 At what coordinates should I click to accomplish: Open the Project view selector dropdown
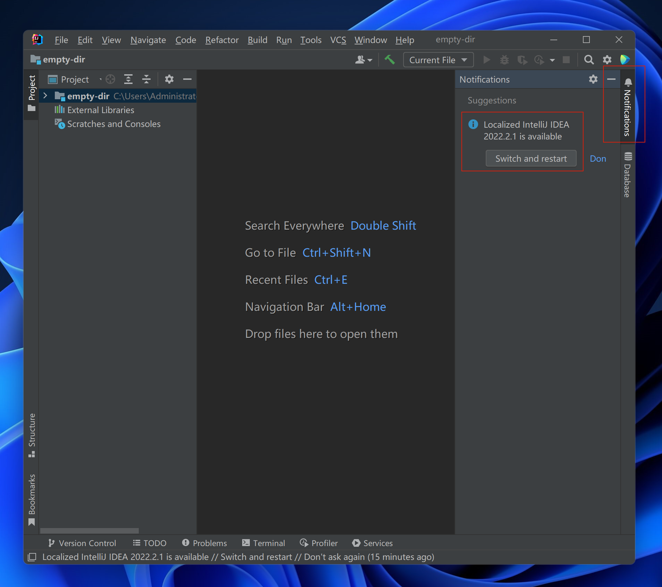point(75,79)
